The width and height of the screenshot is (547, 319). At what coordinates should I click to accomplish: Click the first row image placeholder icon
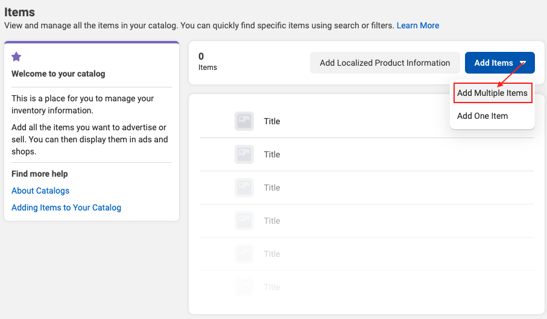pyautogui.click(x=244, y=121)
